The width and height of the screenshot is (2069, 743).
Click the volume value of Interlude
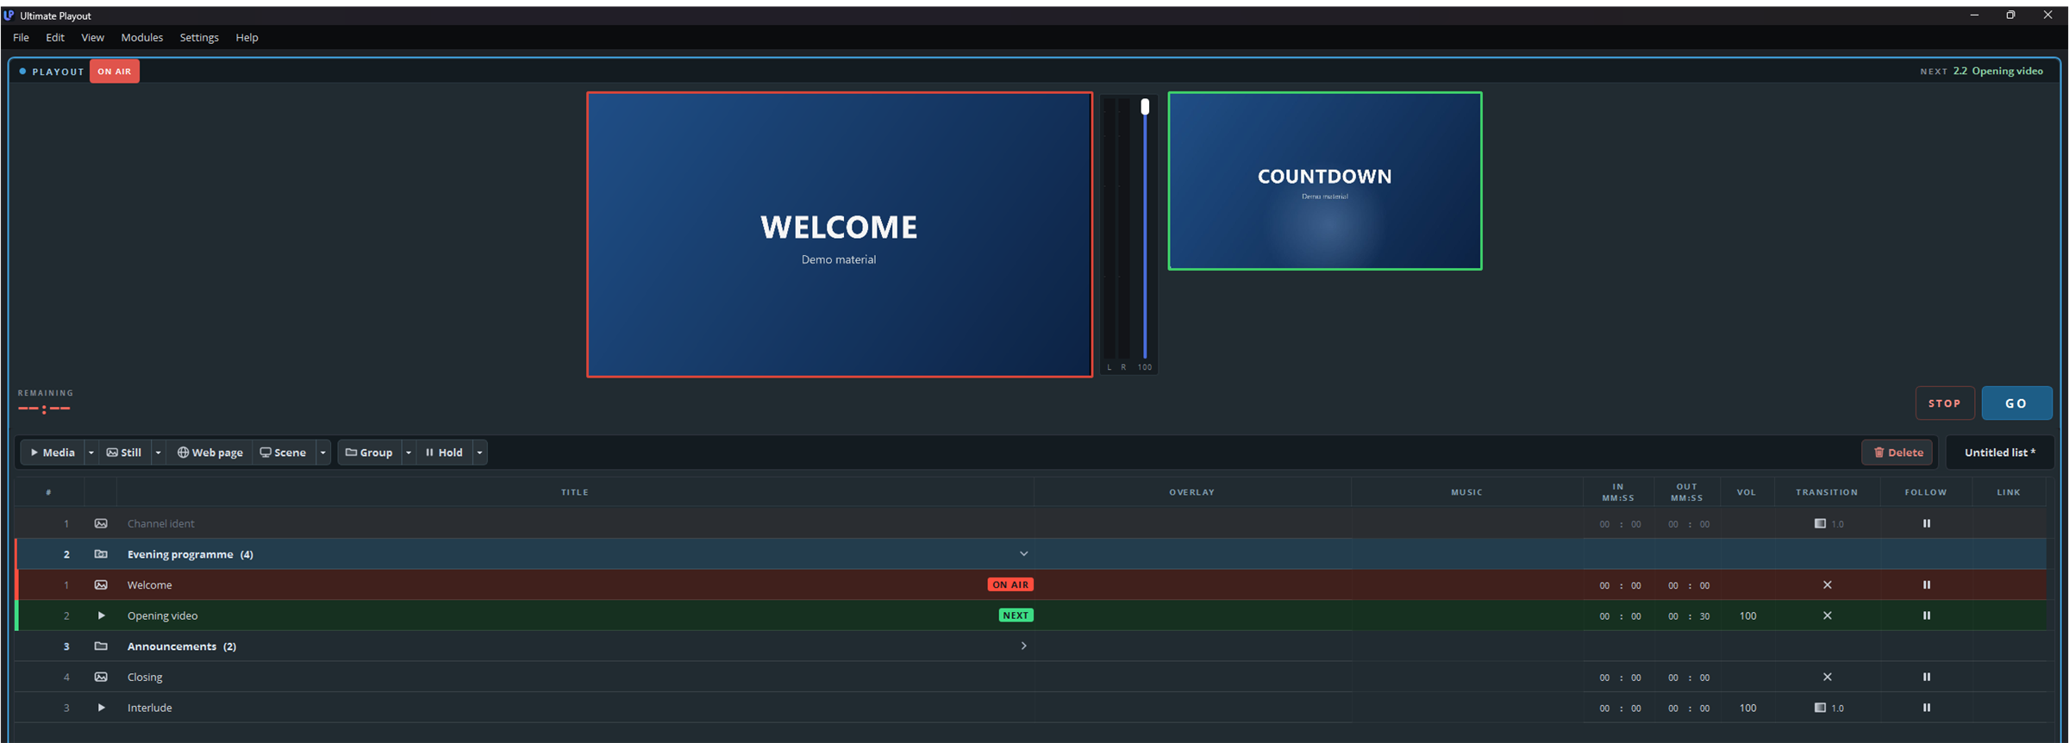[x=1747, y=709]
